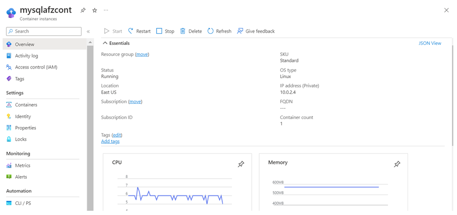Image resolution: width=457 pixels, height=215 pixels.
Task: Go to Access control (IAM)
Action: click(36, 67)
